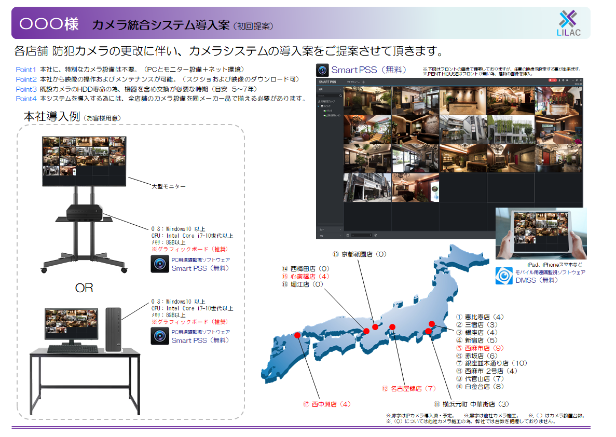Click the red map marker for 西中洲店
The image size is (616, 437).
click(x=297, y=335)
